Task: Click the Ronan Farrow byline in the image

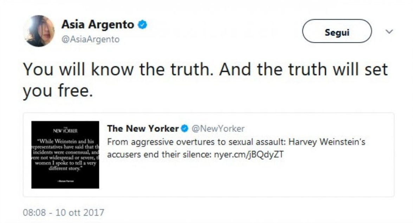Action: pos(65,180)
